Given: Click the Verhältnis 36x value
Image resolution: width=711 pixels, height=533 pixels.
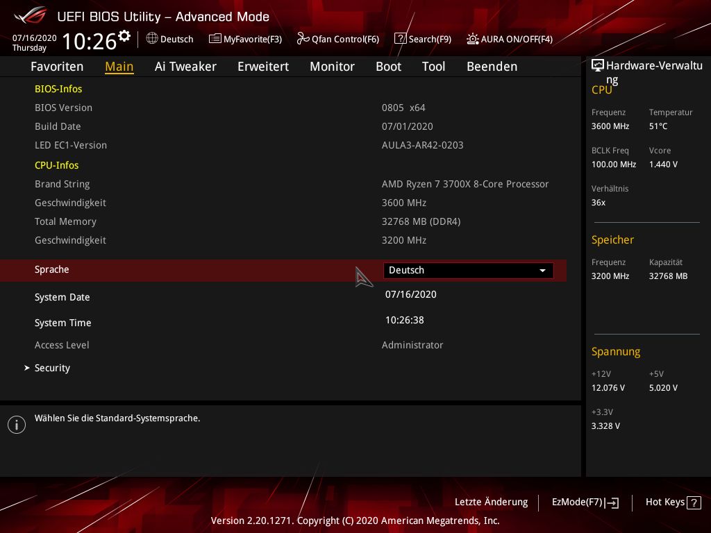Looking at the screenshot, I should click(x=598, y=202).
